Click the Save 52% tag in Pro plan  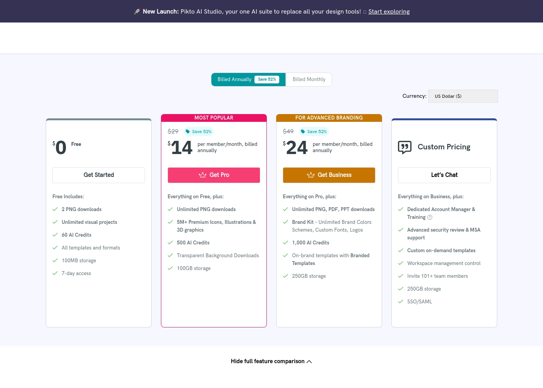(x=199, y=132)
